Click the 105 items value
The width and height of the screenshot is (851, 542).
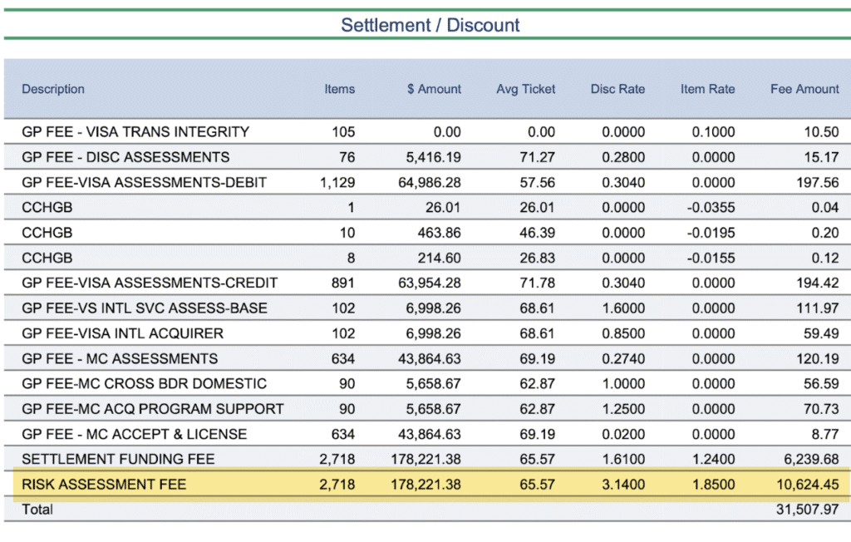343,132
